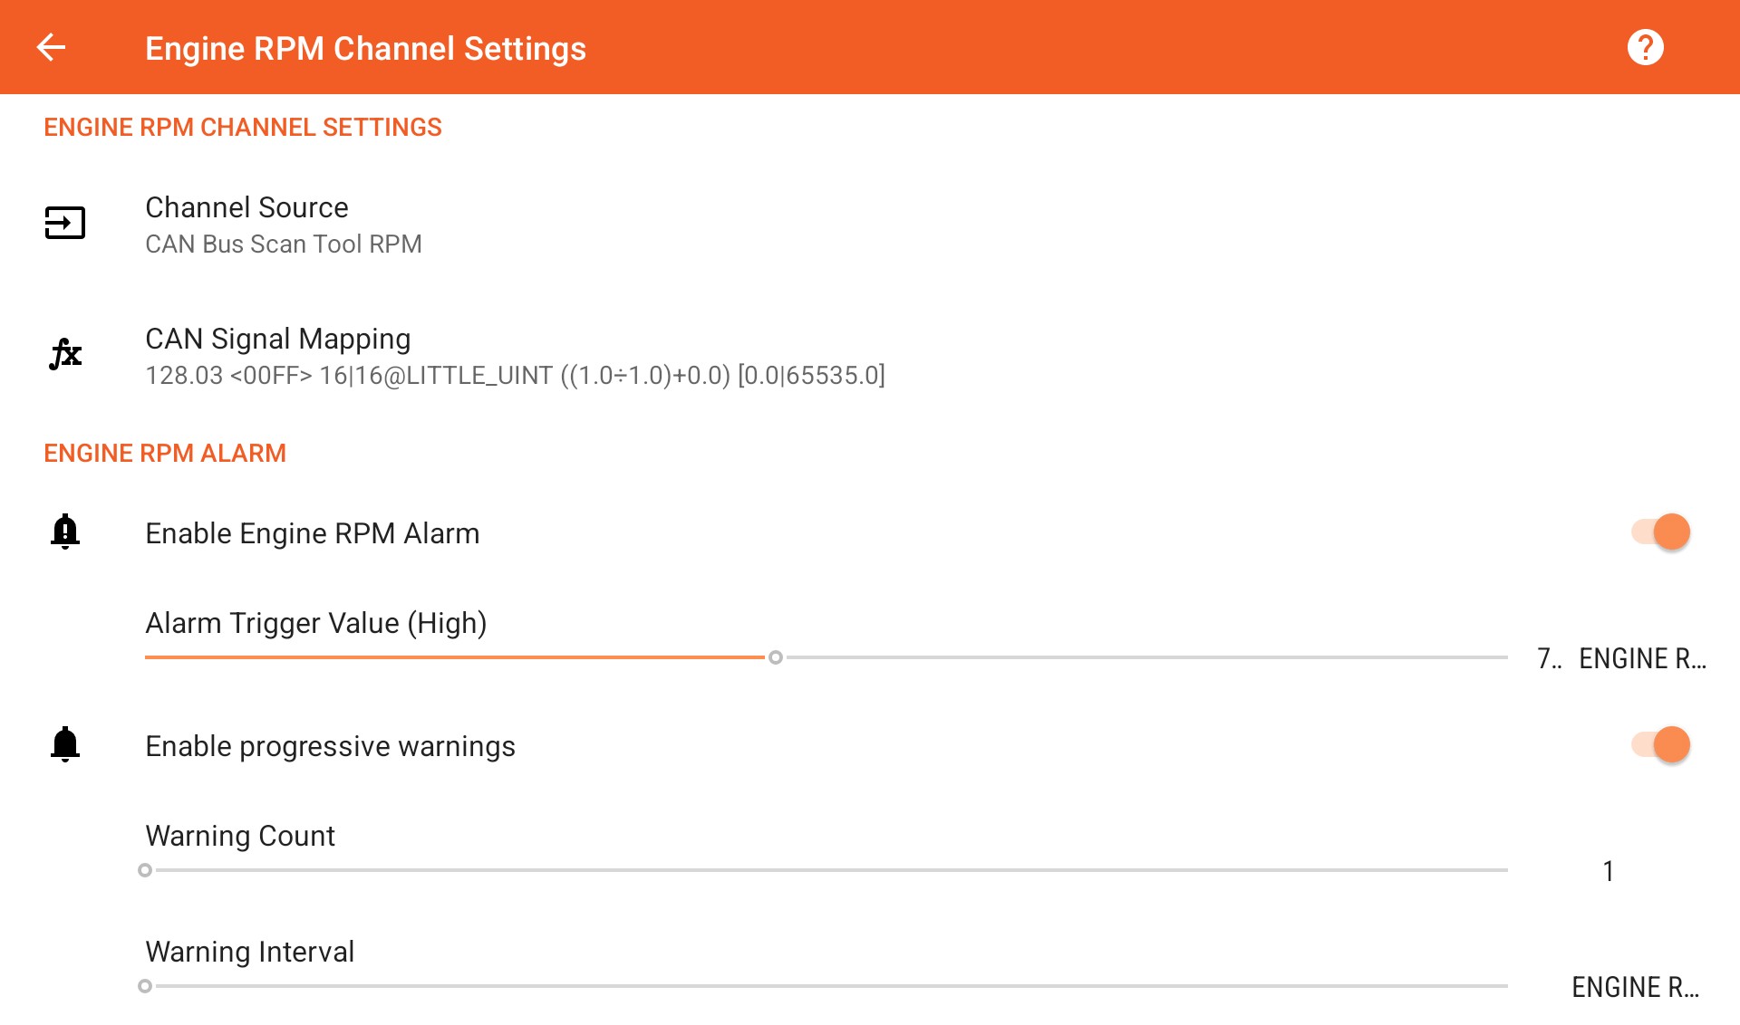Click the Warning Interval slider handle
1740x1025 pixels.
point(145,986)
